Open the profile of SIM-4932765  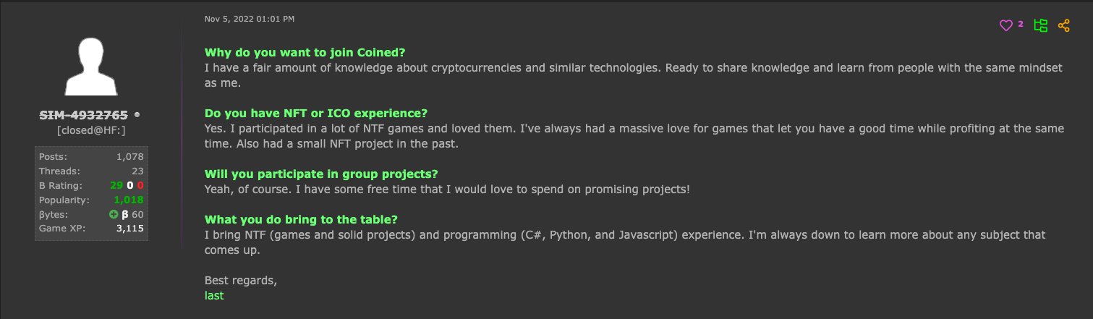(x=83, y=114)
